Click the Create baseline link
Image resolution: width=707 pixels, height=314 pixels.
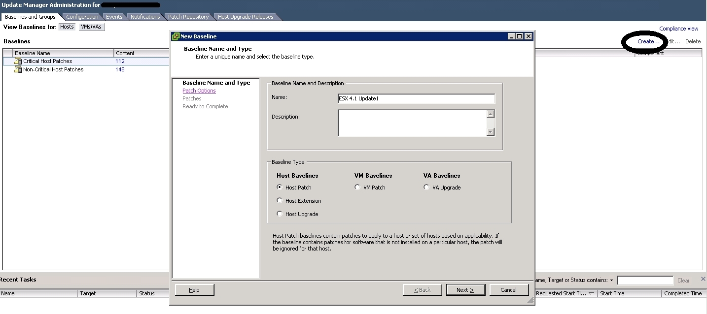coord(648,41)
